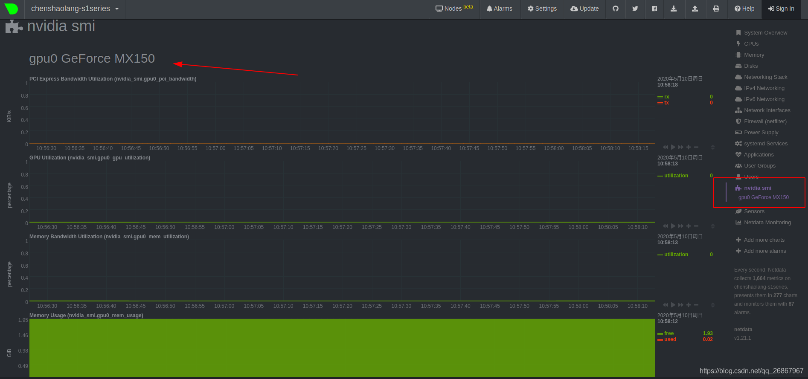Open the GitHub icon link
This screenshot has height=379, width=808.
[616, 9]
